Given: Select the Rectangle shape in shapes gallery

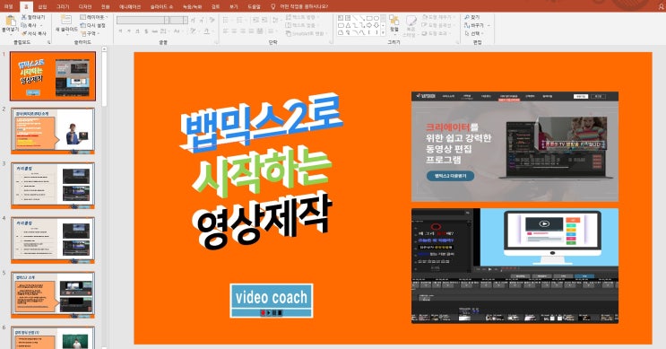Looking at the screenshot, I should 369,18.
